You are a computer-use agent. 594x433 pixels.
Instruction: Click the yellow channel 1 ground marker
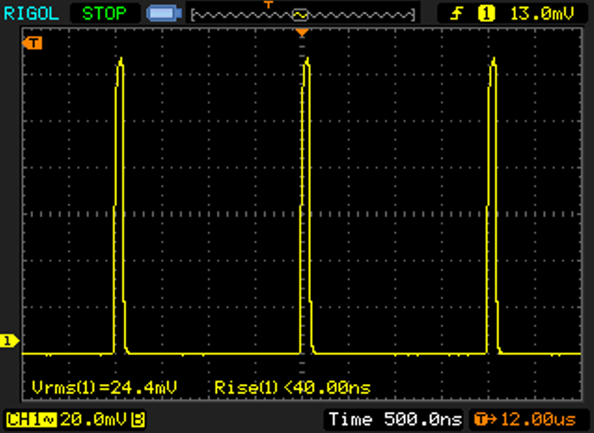click(x=8, y=340)
